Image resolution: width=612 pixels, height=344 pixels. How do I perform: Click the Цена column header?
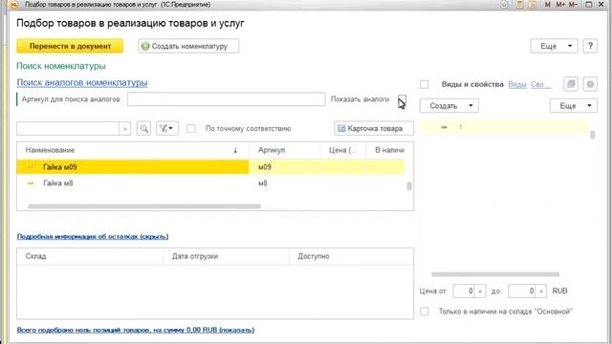click(x=342, y=150)
